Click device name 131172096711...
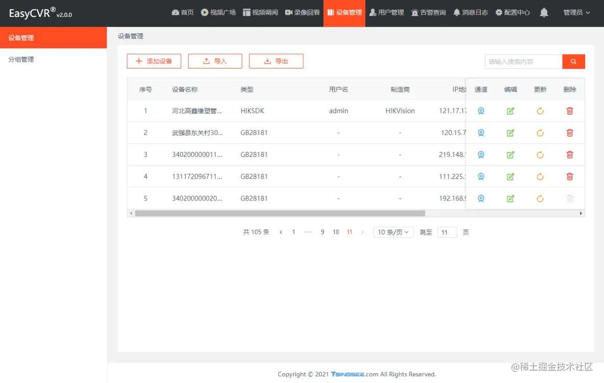 click(x=197, y=177)
